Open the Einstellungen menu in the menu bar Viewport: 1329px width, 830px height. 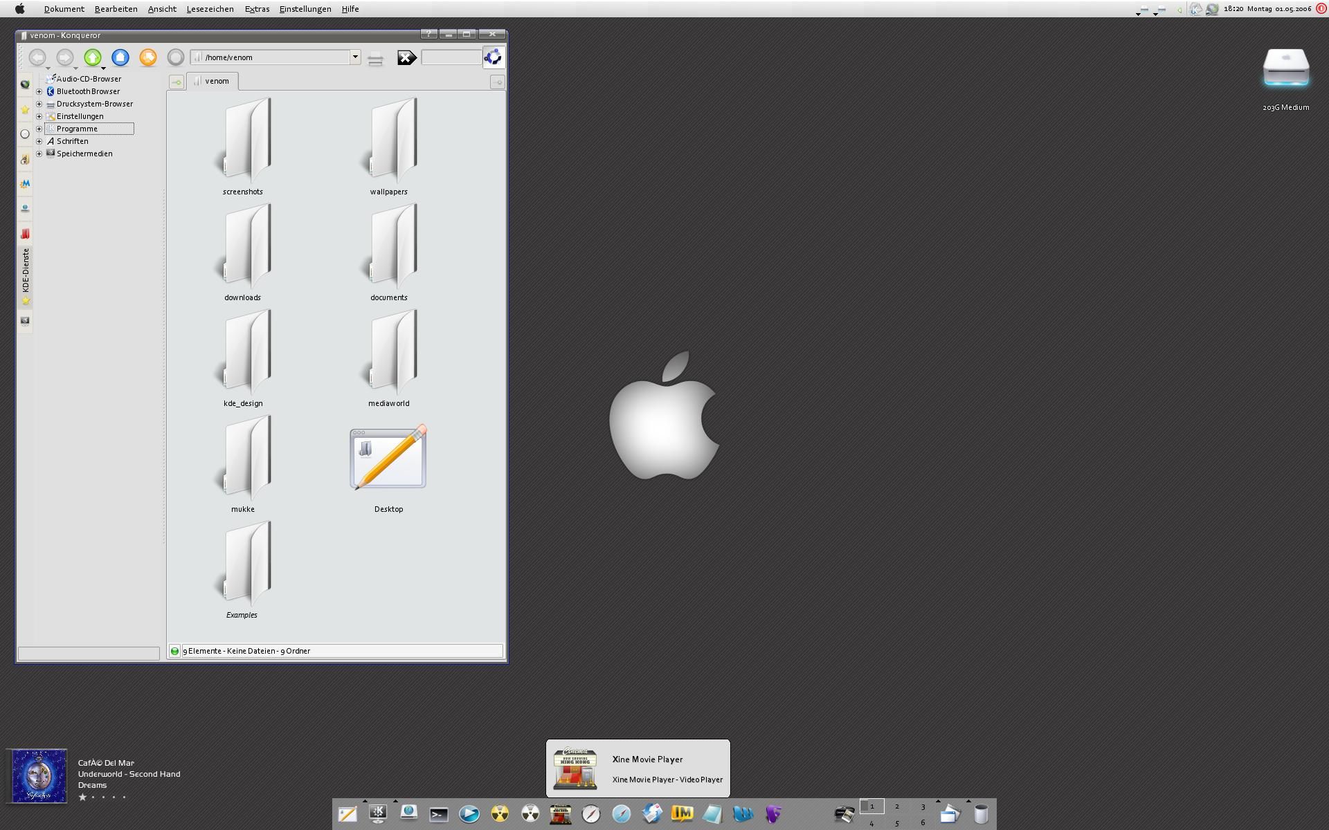click(x=305, y=9)
